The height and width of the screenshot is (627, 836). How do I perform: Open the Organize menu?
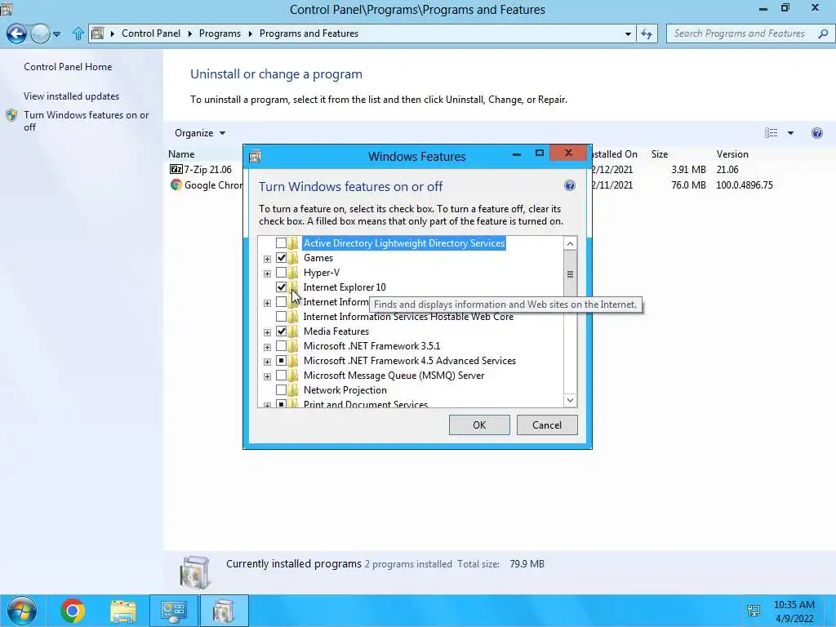click(x=200, y=133)
